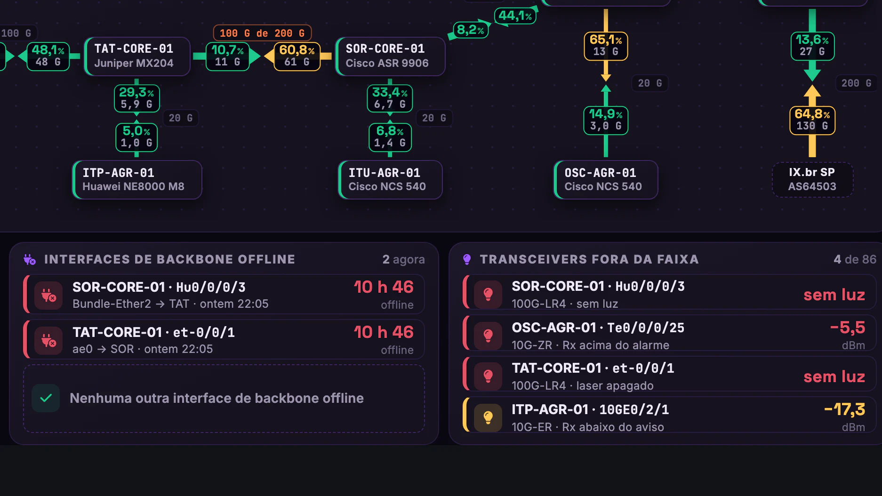Click the 20 G label beside the OSC-AGR-01 link
The width and height of the screenshot is (882, 496).
pos(649,83)
